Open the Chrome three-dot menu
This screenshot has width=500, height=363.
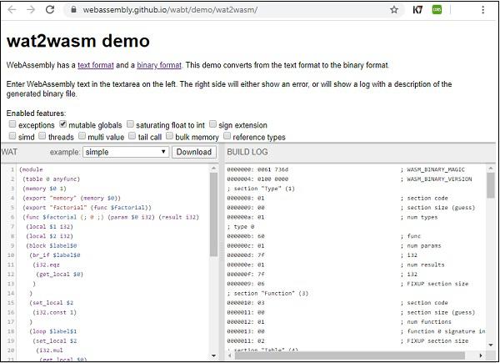483,10
